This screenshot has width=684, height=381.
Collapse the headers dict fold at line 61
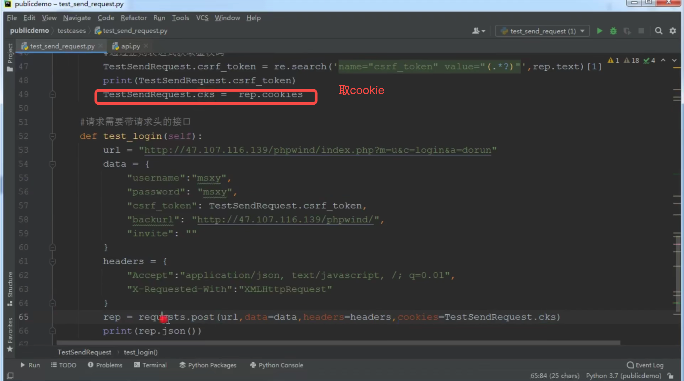53,261
